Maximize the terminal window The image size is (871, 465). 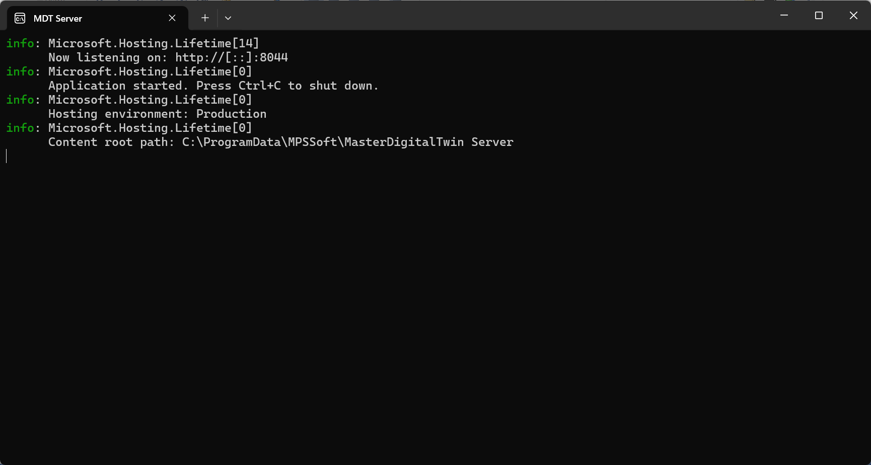point(819,16)
